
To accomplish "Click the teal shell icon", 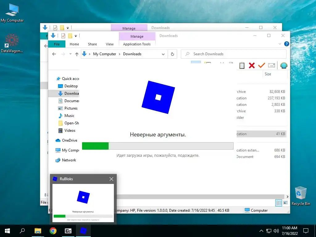I will coord(284,65).
